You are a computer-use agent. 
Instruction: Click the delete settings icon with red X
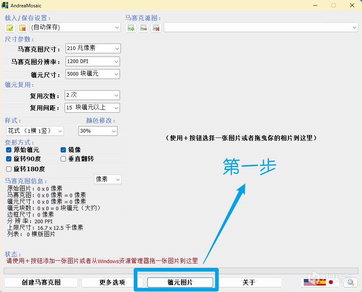[x=22, y=28]
